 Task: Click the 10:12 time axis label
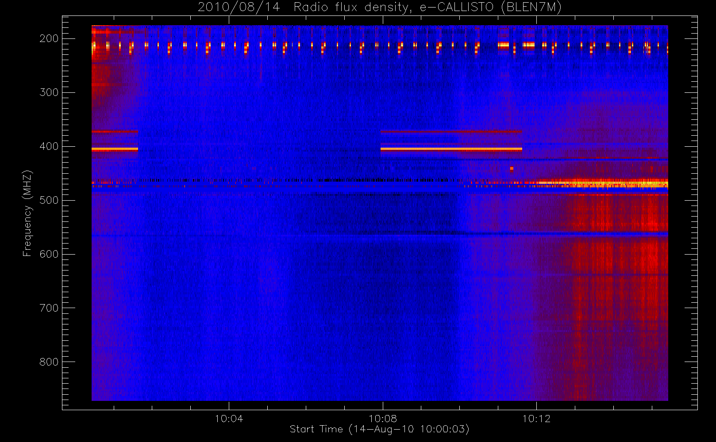(x=536, y=419)
